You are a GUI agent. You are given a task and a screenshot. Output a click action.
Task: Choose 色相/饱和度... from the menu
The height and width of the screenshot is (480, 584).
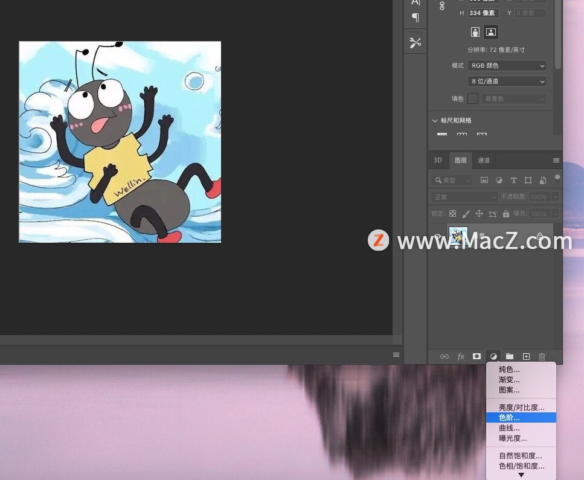[521, 466]
